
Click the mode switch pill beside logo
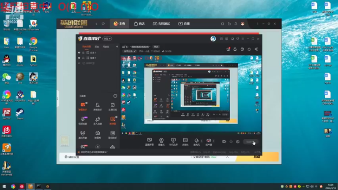click(x=107, y=38)
